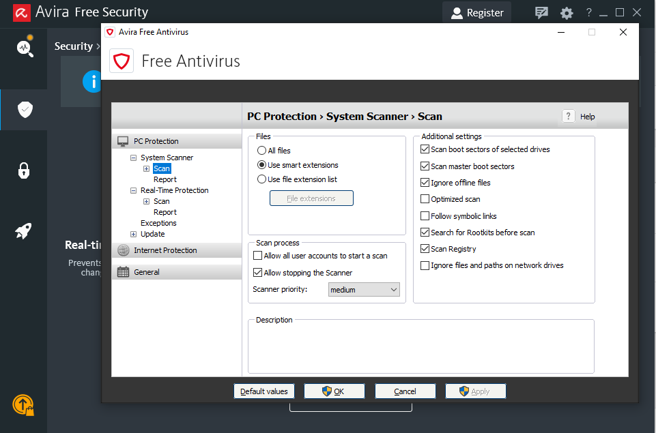656x433 pixels.
Task: Uncheck Scan Registry option
Action: pos(425,249)
